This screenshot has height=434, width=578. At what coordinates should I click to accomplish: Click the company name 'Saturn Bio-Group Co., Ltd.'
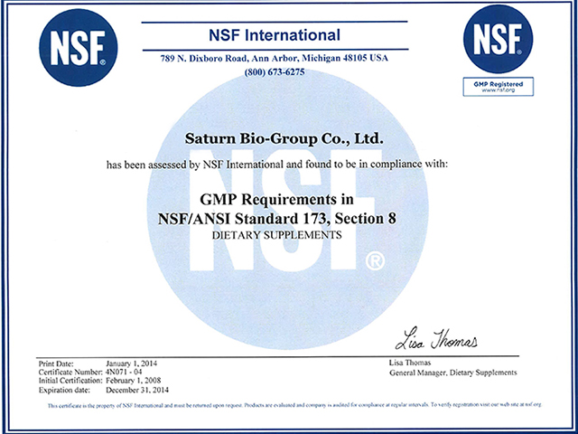(x=284, y=138)
